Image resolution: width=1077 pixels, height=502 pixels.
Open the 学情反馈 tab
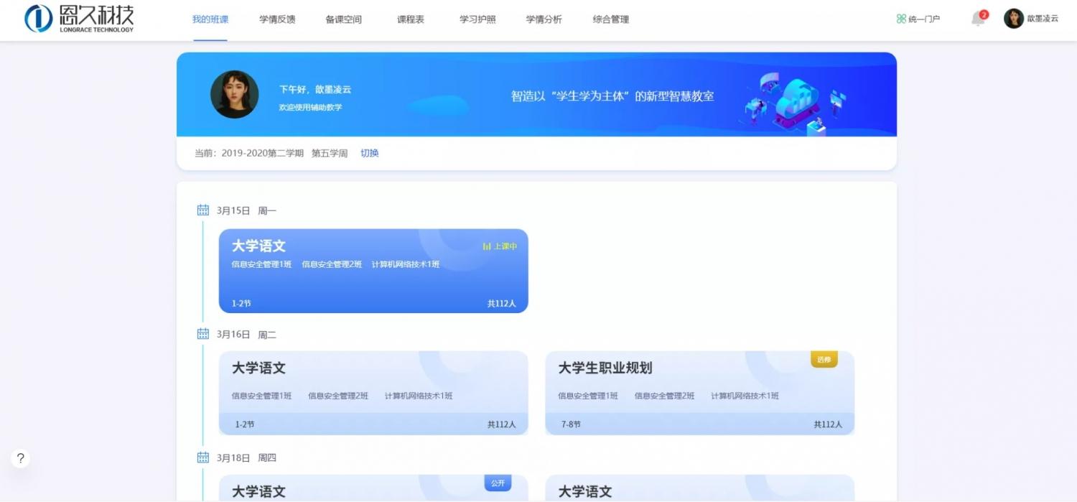(x=277, y=19)
